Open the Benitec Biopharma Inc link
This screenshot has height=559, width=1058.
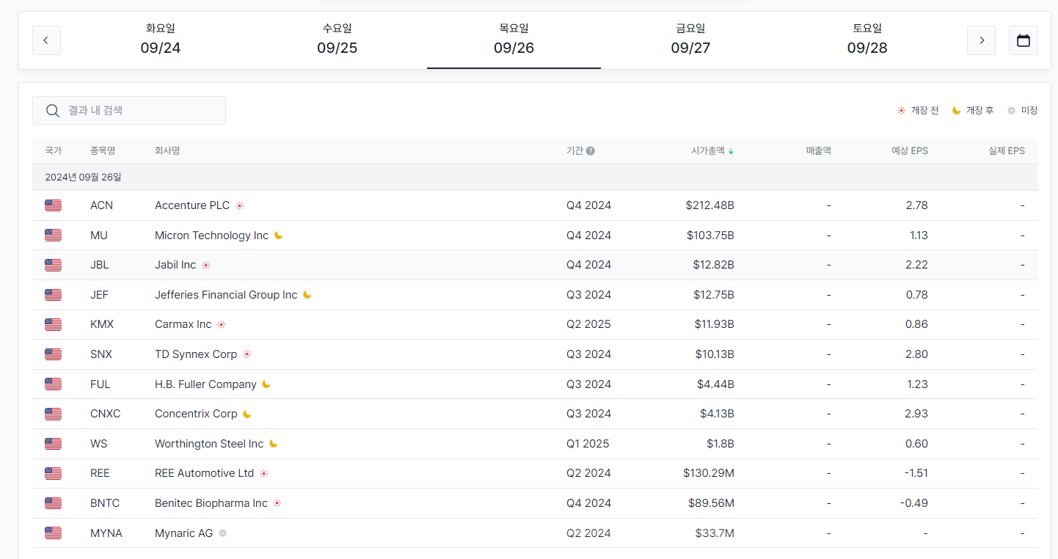click(211, 503)
